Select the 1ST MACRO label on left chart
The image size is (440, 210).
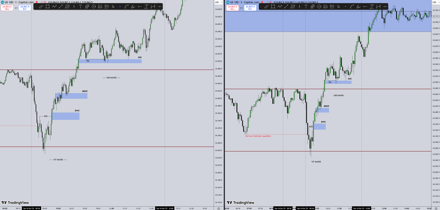(x=58, y=160)
